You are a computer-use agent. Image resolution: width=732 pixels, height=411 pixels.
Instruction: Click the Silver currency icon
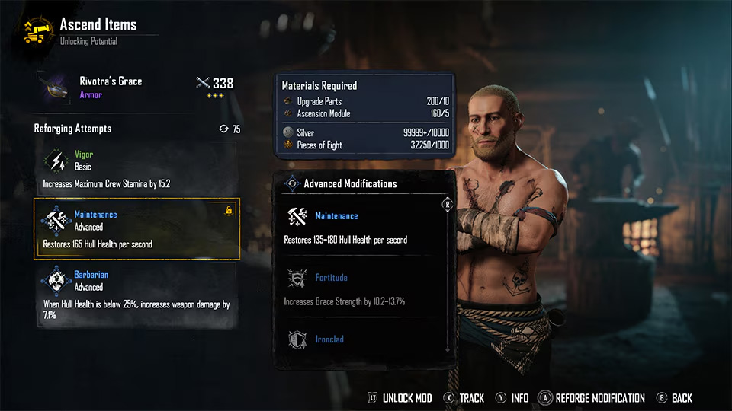tap(288, 132)
